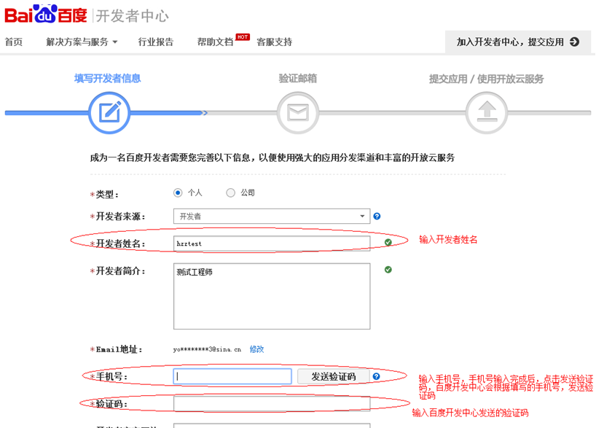The image size is (596, 428).
Task: Click the 发送验证码 button
Action: [x=333, y=377]
